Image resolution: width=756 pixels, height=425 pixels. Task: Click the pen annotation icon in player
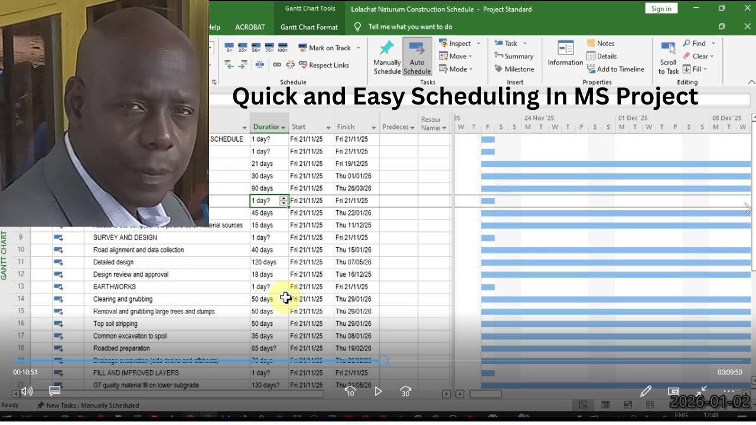point(646,391)
